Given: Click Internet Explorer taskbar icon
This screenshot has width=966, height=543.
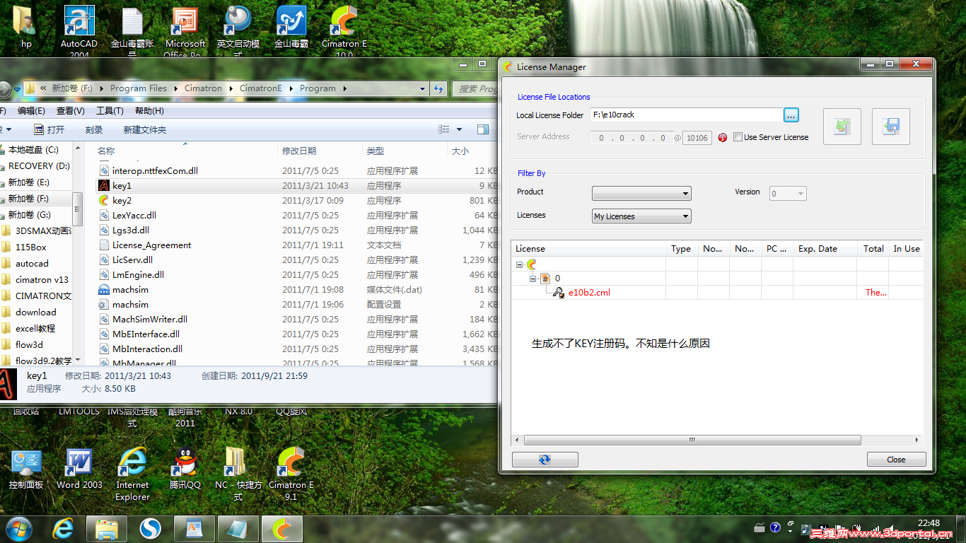Looking at the screenshot, I should [64, 528].
